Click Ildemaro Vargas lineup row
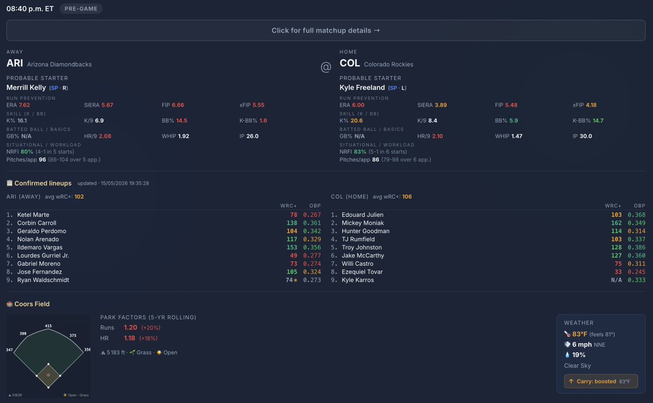Screen dimensions: 653x403 (164, 247)
